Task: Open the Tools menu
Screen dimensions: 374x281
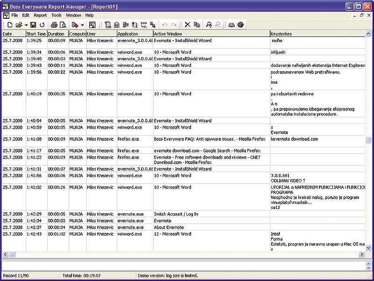Action: coord(56,15)
